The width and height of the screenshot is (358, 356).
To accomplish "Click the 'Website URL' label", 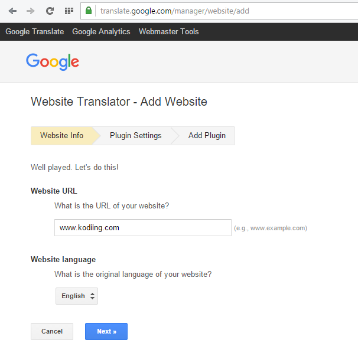I will tap(54, 191).
